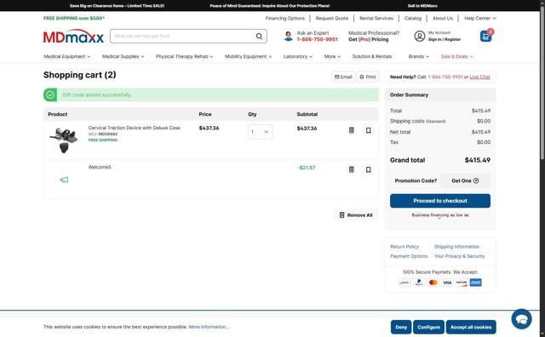
Task: Open Shipping Information link
Action: (456, 246)
